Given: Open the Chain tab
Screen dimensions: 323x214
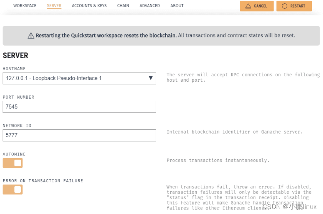Looking at the screenshot, I should [123, 6].
